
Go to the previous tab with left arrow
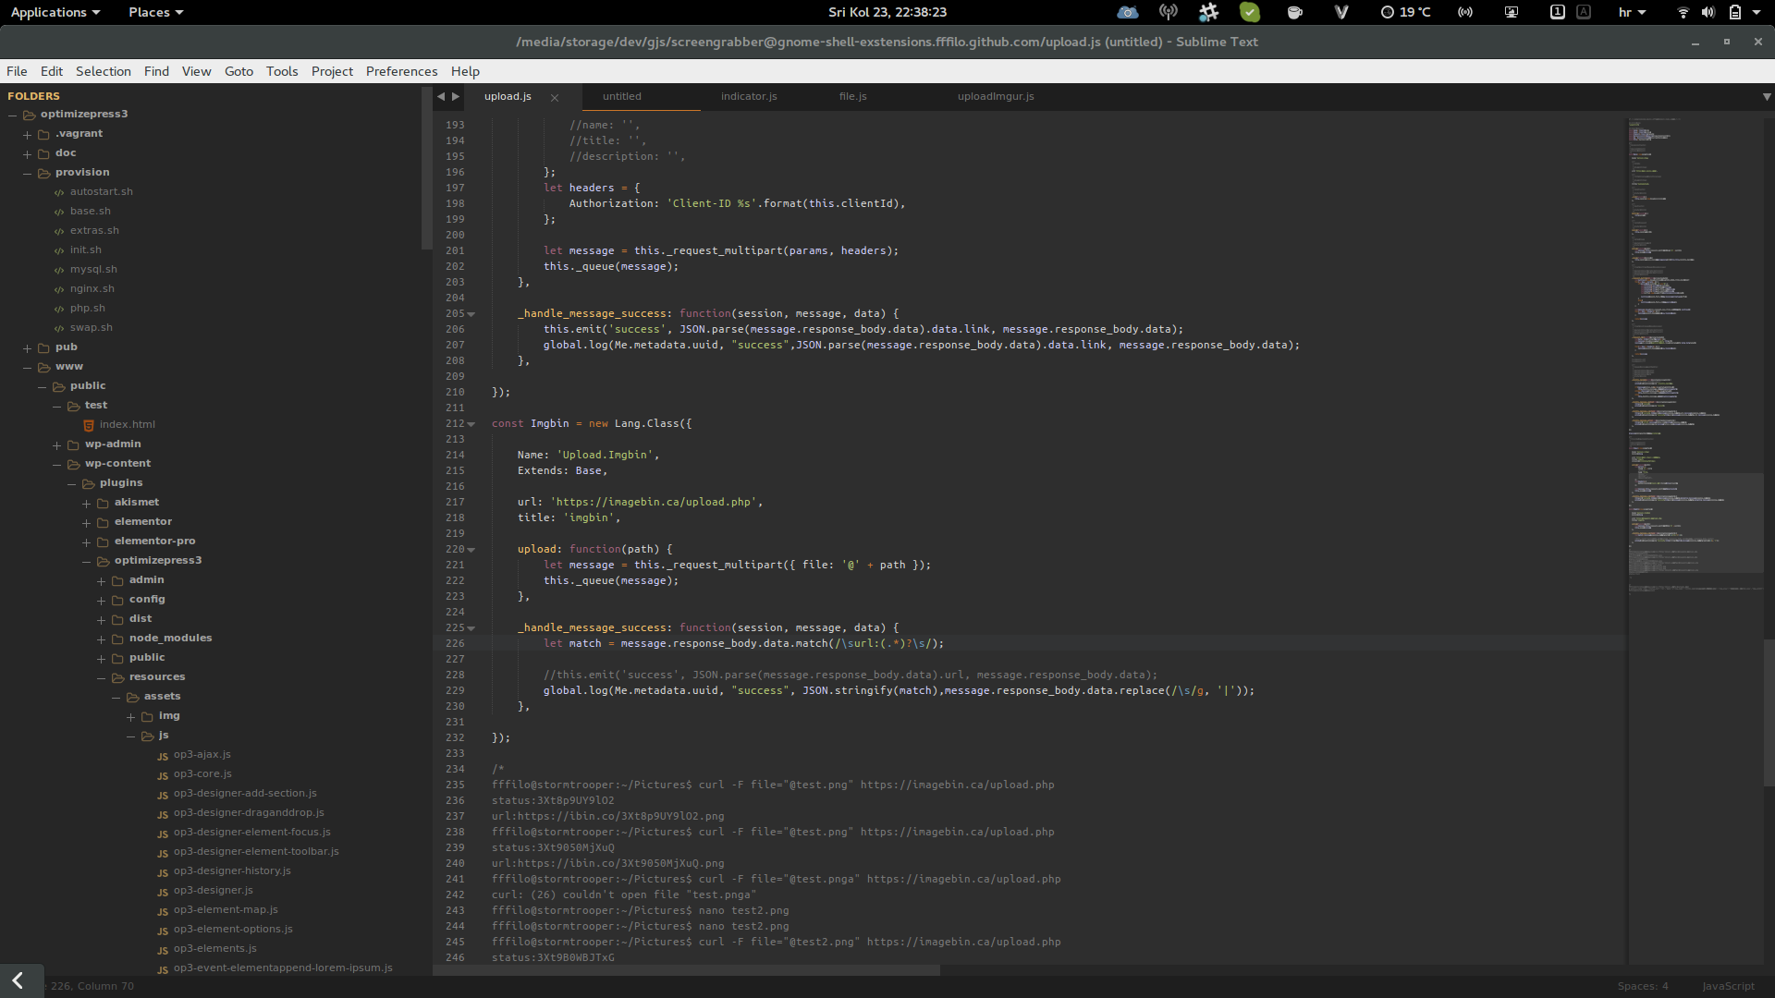441,96
